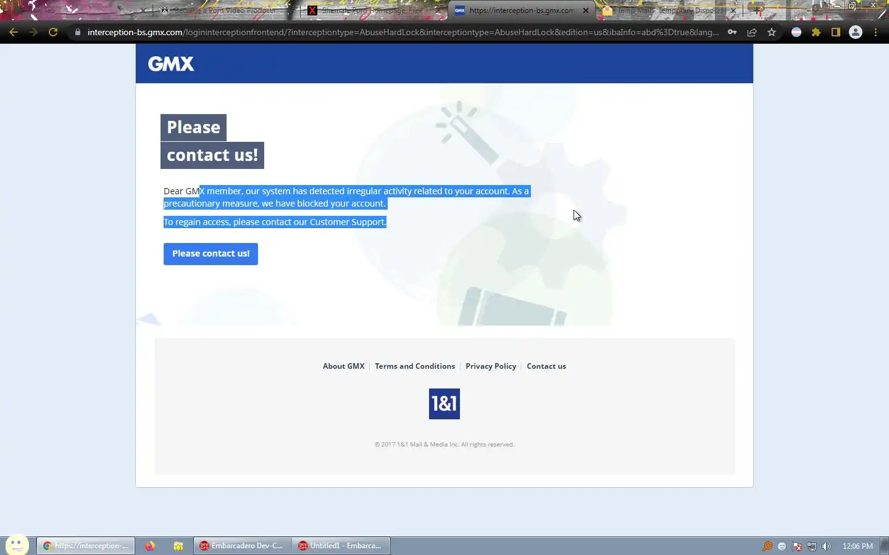Open the extensions puzzle piece icon
Viewport: 889px width, 555px height.
[816, 32]
